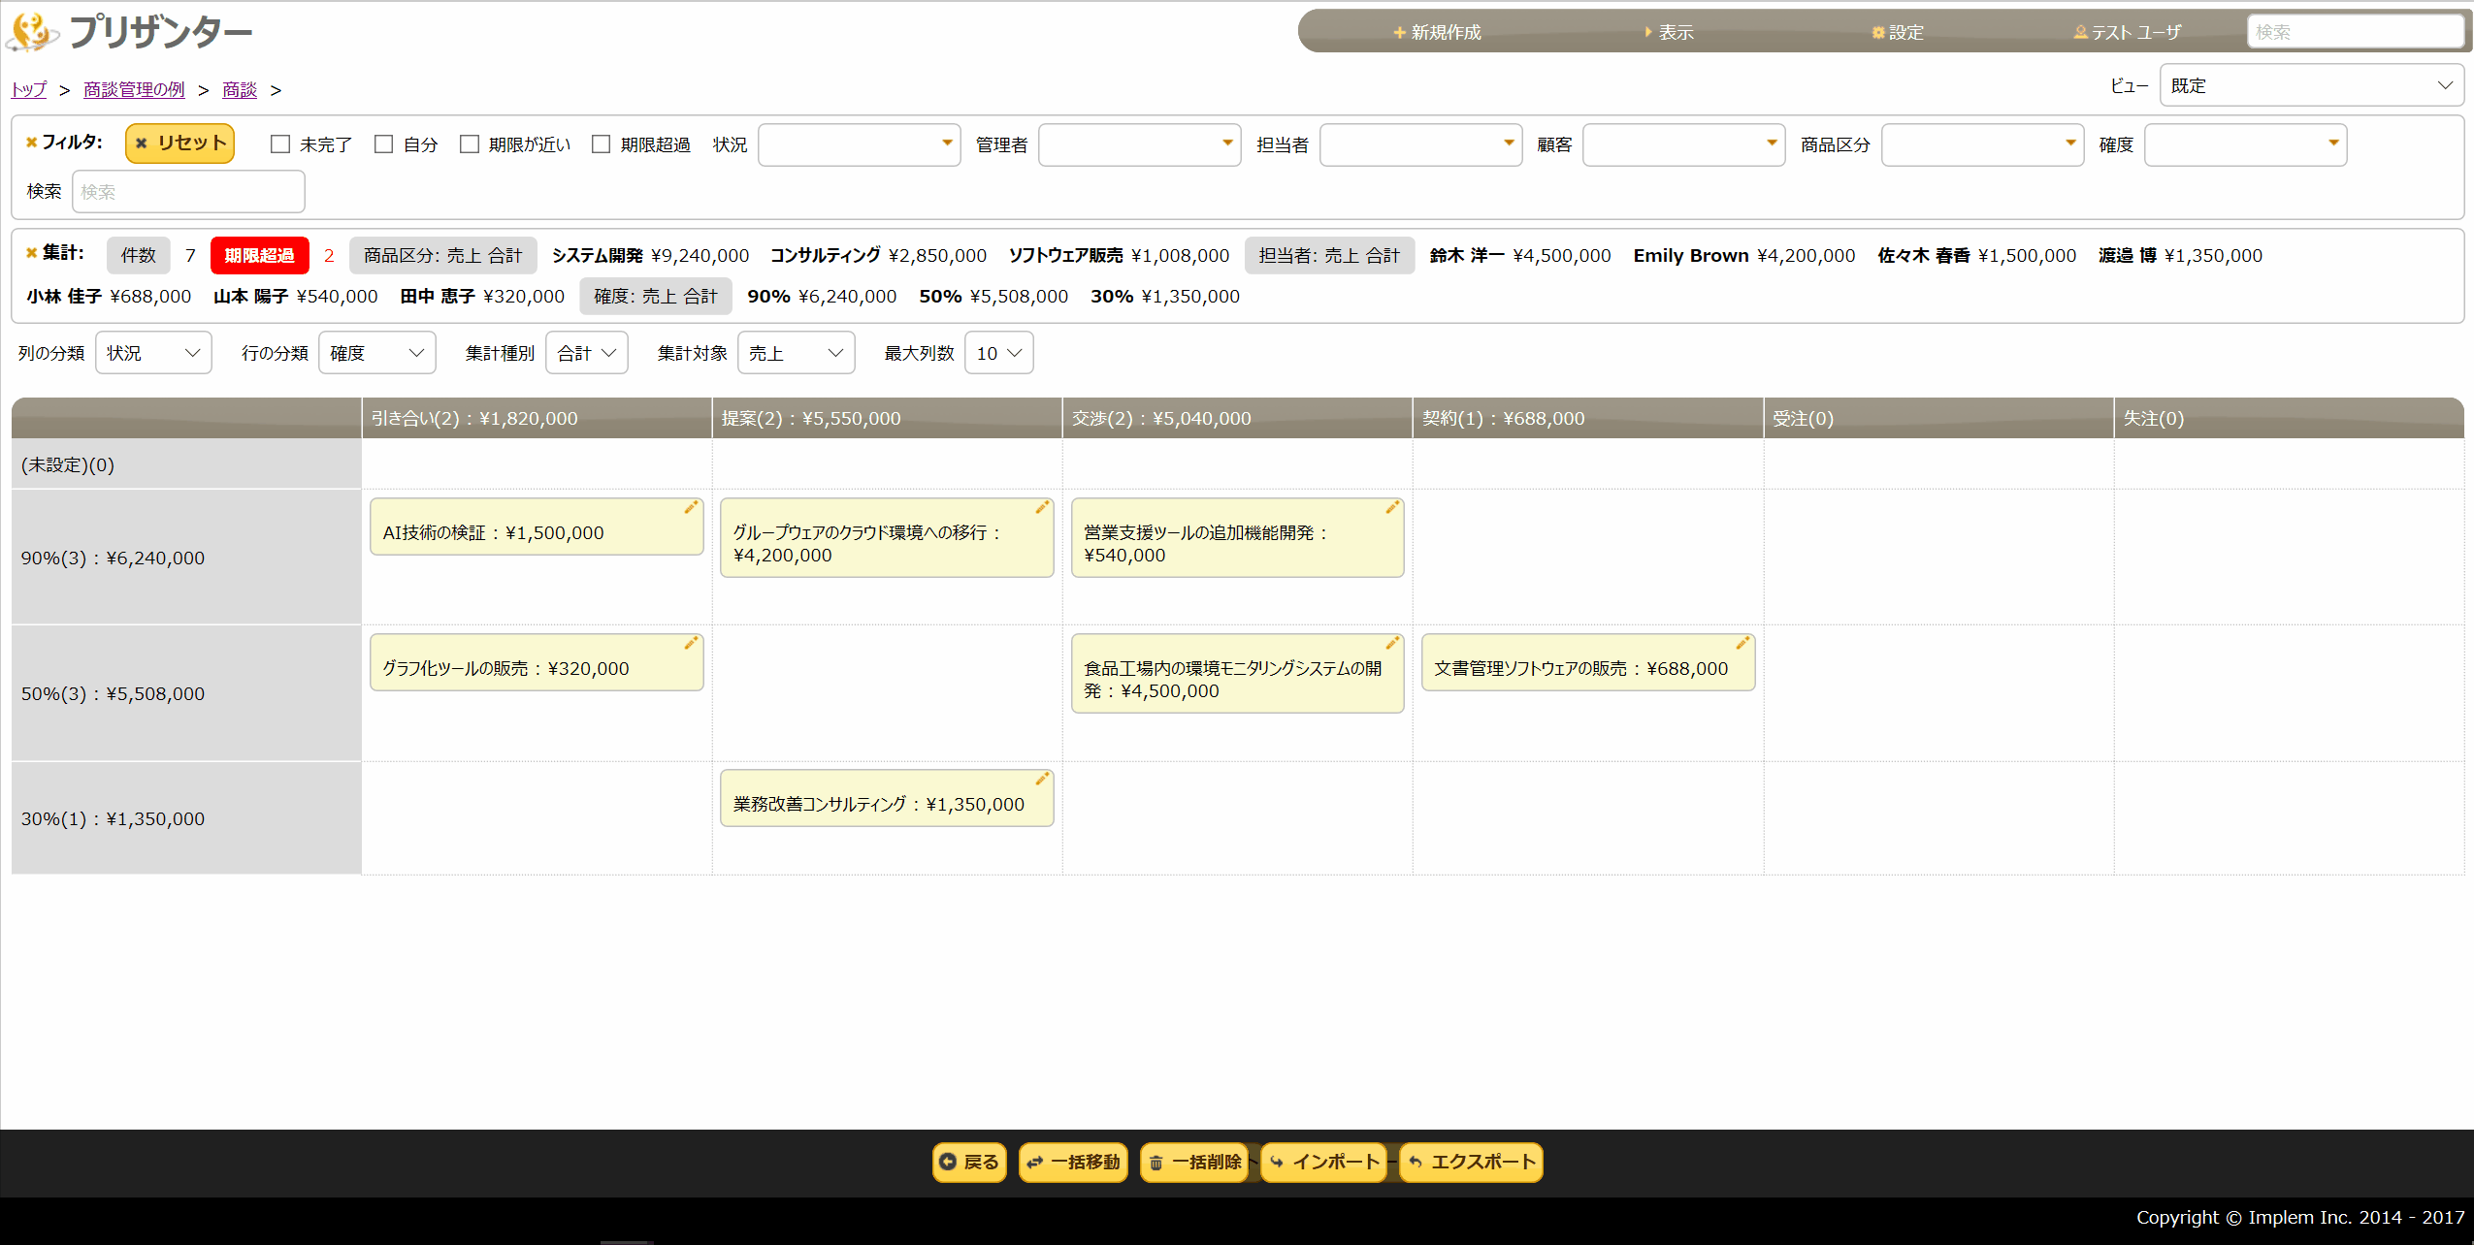The image size is (2474, 1245).
Task: Follow the 商談管理の例 breadcrumb link
Action: (x=134, y=90)
